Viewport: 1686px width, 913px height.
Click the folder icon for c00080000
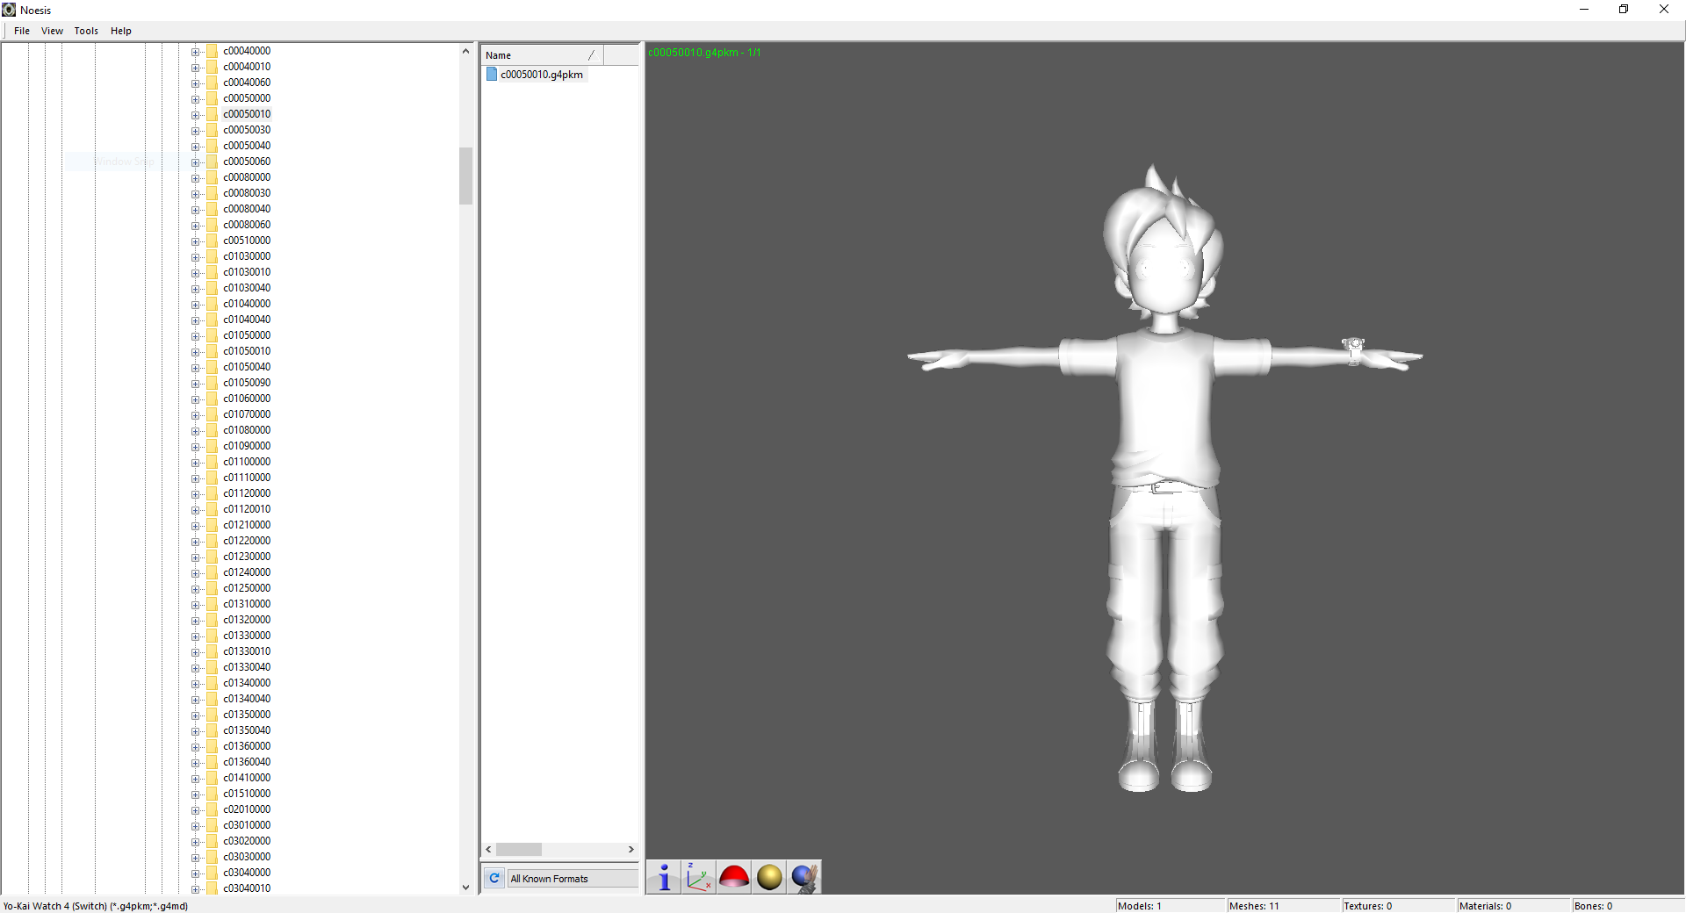(213, 177)
